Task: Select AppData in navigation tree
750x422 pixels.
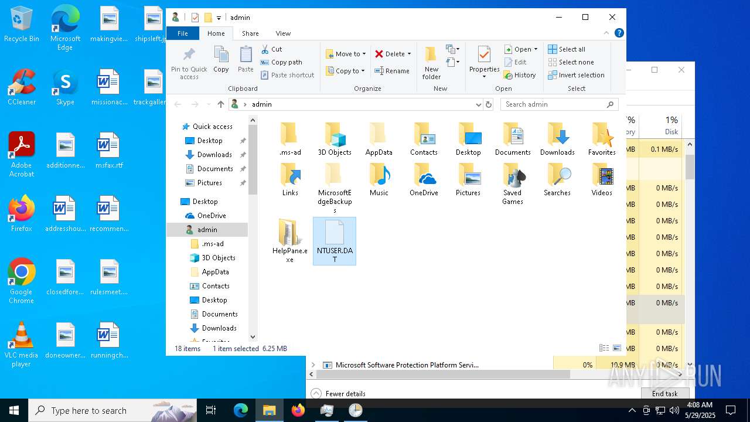Action: tap(210, 272)
